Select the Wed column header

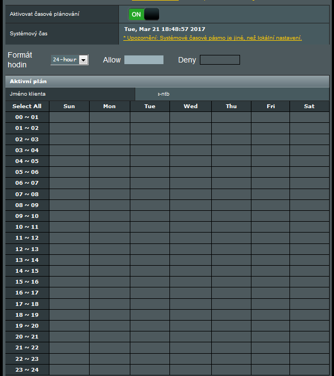(x=191, y=106)
